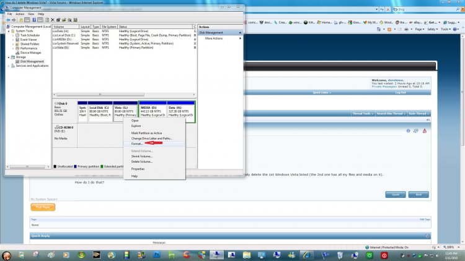Viewport: 465px width, 261px height.
Task: Expand Services and Applications node
Action: [9, 66]
